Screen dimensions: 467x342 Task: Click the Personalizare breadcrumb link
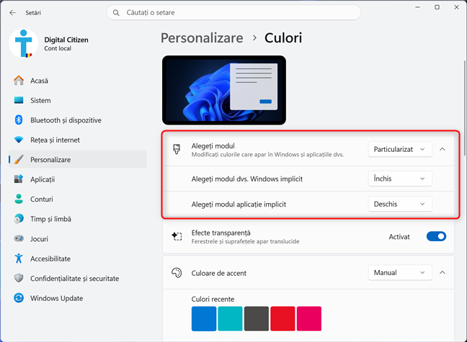[x=202, y=38]
